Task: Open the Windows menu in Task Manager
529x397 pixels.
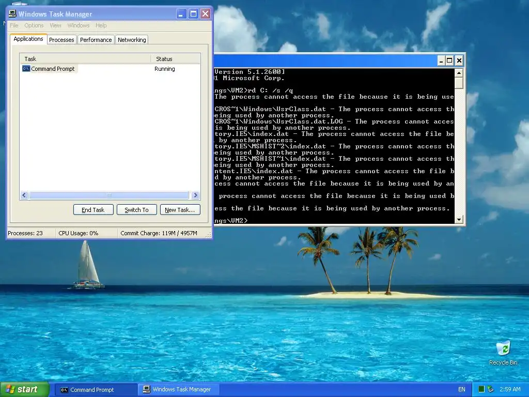Action: pyautogui.click(x=79, y=25)
